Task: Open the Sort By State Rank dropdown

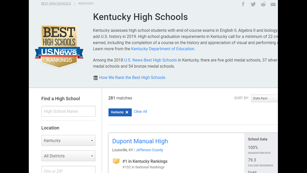Action: click(265, 98)
